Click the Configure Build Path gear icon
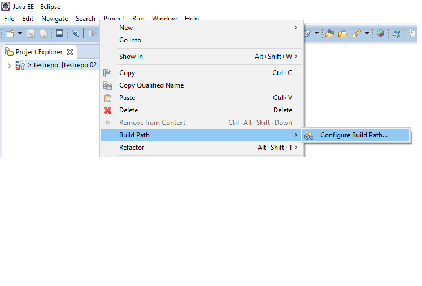Viewport: 422px width, 286px height. (308, 136)
